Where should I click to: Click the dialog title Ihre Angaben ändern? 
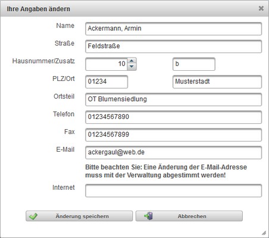click(38, 9)
